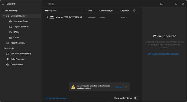Viewport: 187px width, 102px height.
Task: Click the Drive Backup clock icon
Action: [7, 65]
